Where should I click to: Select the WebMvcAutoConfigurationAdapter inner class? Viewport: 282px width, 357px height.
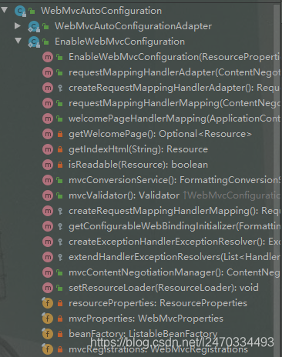coord(133,26)
